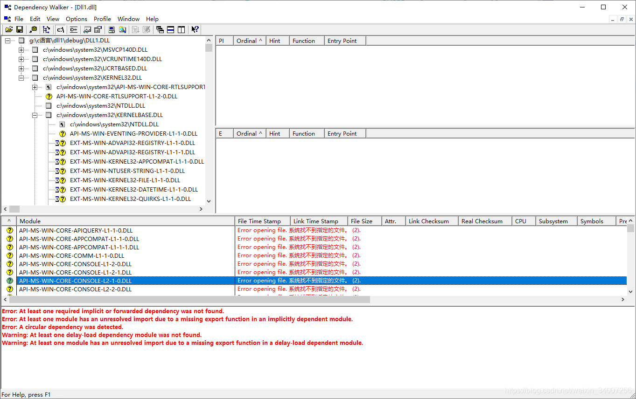Image resolution: width=636 pixels, height=399 pixels.
Task: Click the Start Profiling toolbar icon
Action: [x=136, y=29]
